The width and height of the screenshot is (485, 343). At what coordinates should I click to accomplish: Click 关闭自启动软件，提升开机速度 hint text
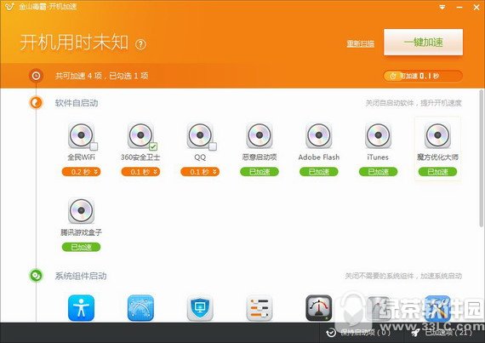pos(414,103)
